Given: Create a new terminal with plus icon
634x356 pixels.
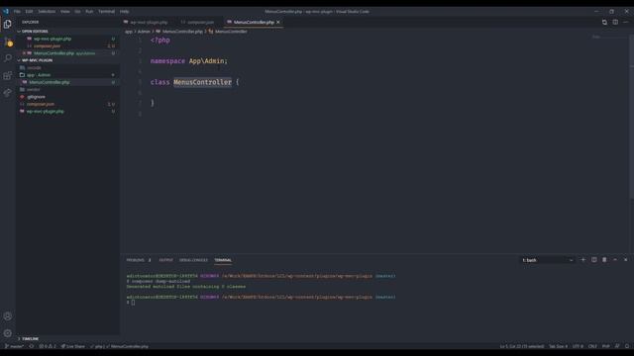Looking at the screenshot, I should [x=583, y=260].
